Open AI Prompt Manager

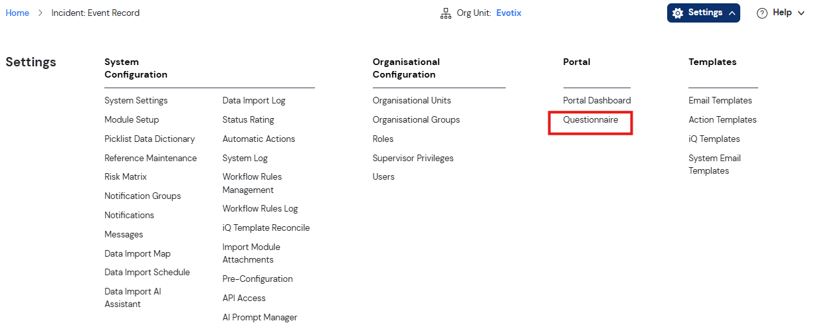click(260, 318)
